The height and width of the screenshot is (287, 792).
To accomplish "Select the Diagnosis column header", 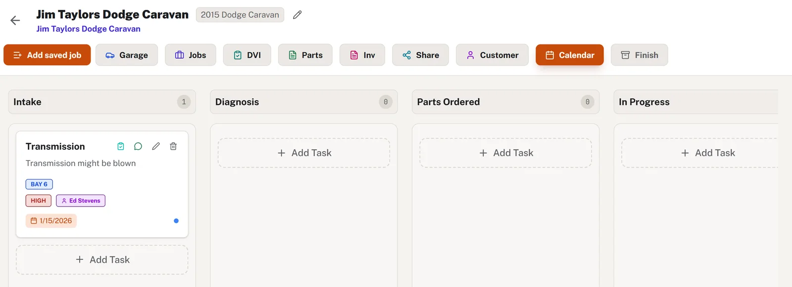I will tap(304, 102).
